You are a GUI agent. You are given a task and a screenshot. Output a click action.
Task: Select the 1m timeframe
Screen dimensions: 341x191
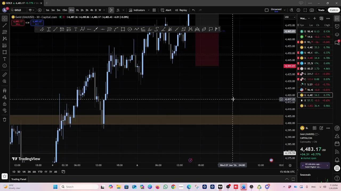[47, 10]
